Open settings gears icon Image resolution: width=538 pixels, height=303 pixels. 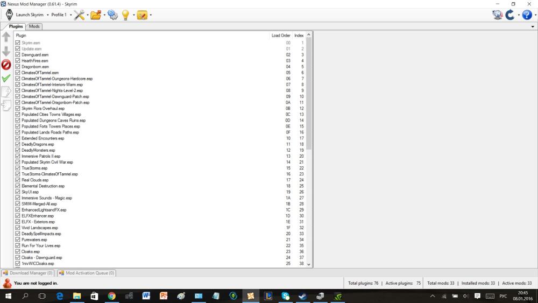pos(112,15)
